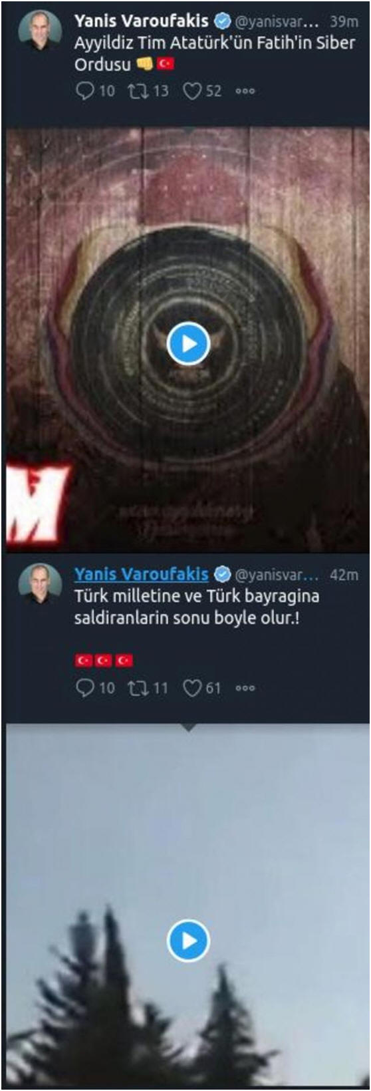Open more options on first tweet

245,92
